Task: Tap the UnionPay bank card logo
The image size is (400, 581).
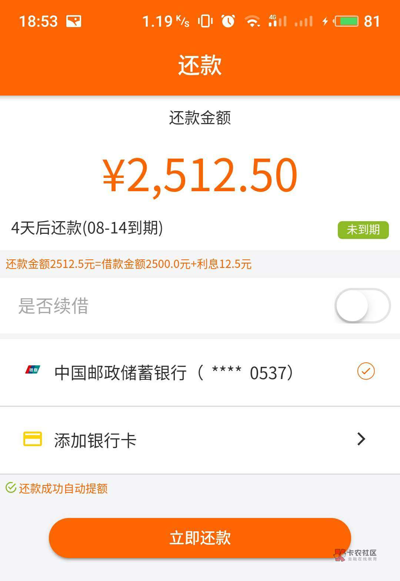Action: tap(33, 370)
